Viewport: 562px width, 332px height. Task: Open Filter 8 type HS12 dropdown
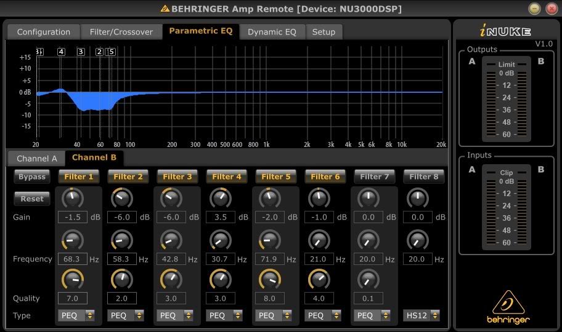[421, 315]
